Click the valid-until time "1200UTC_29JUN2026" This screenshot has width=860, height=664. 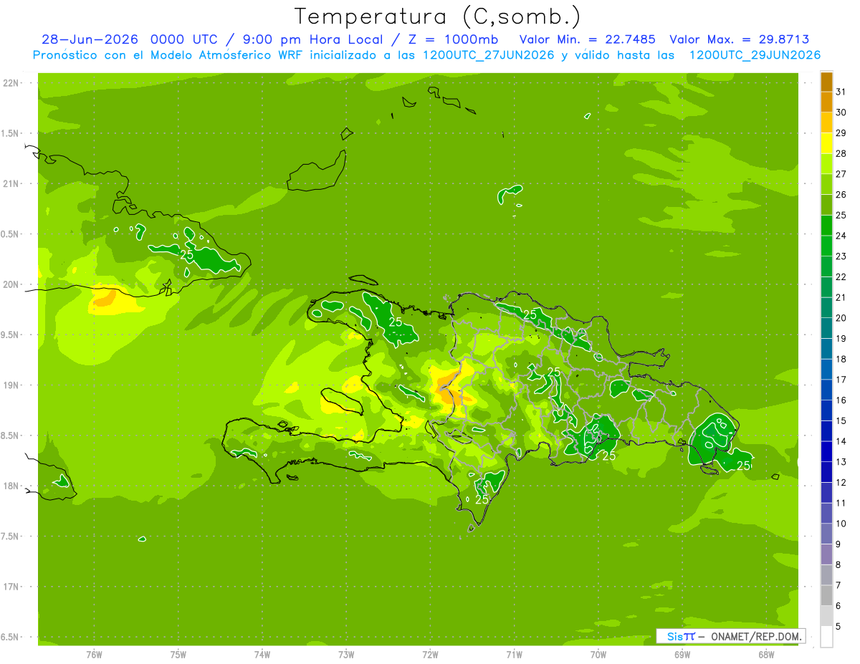[755, 55]
